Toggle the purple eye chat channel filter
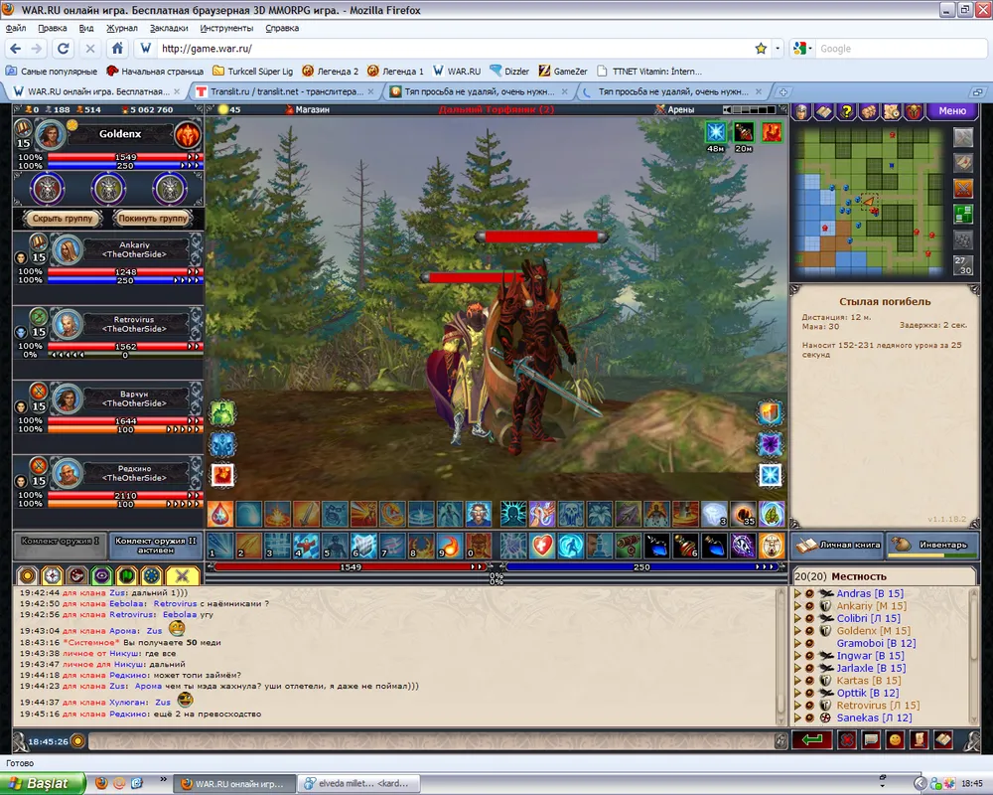 coord(102,575)
